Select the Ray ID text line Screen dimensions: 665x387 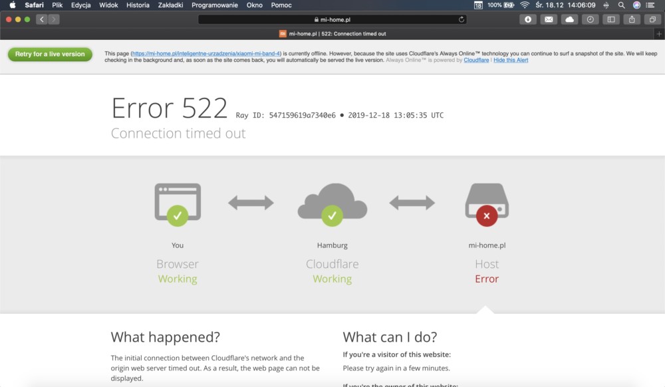click(340, 115)
